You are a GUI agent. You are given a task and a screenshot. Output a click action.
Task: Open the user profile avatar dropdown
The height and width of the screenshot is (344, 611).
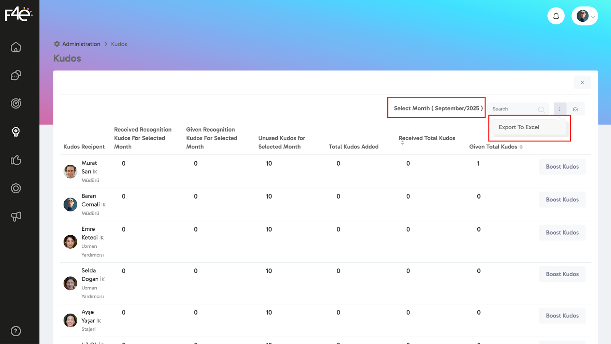click(585, 16)
